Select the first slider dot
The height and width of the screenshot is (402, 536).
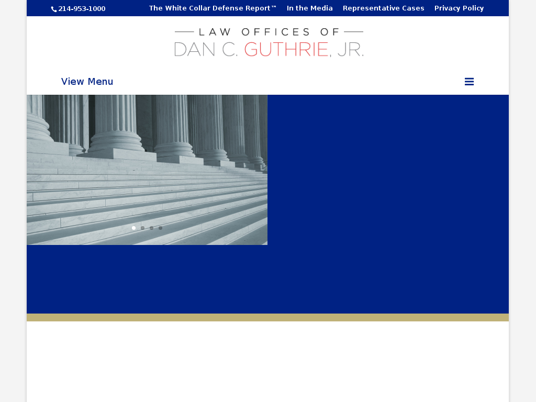(133, 228)
